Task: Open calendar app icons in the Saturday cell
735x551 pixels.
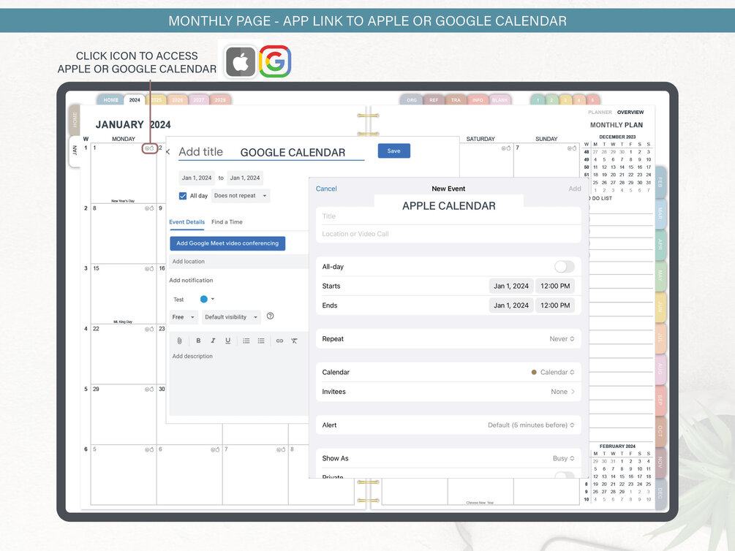Action: coord(506,148)
